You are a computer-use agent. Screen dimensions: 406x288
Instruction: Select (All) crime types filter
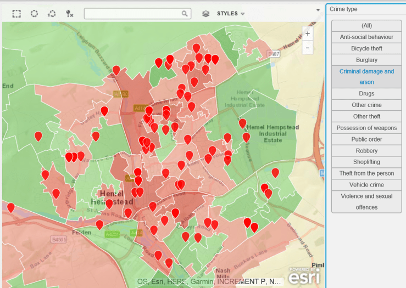click(366, 26)
